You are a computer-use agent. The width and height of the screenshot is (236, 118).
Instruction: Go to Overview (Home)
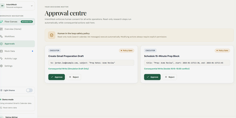pos(17,29)
